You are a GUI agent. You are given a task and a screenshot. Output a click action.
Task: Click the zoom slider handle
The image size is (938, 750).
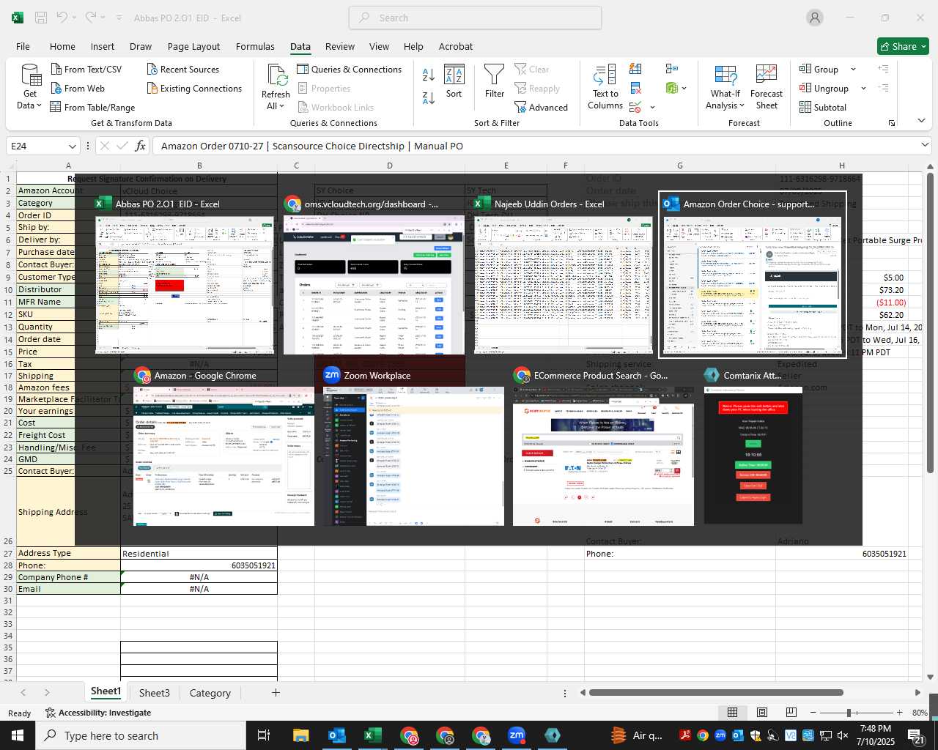click(x=849, y=713)
